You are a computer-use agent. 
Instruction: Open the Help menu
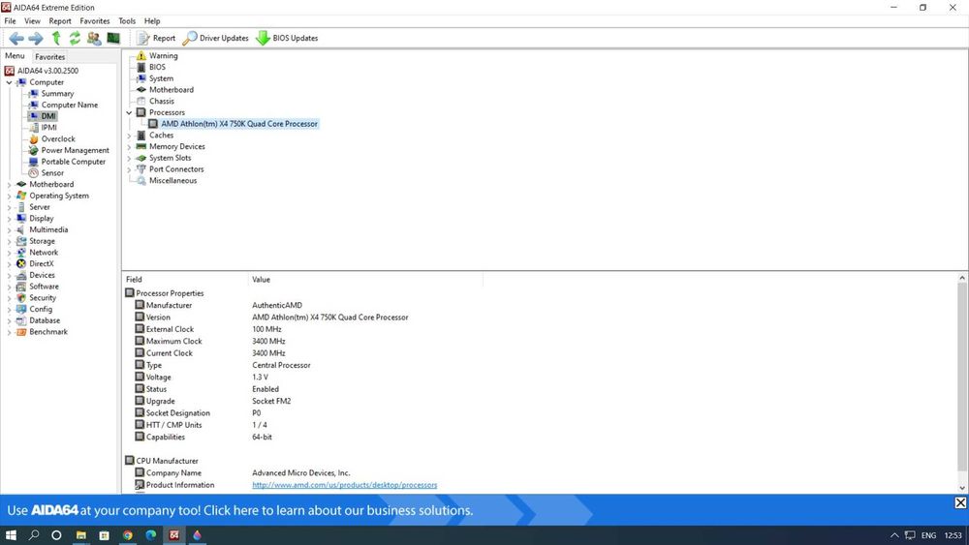[152, 21]
